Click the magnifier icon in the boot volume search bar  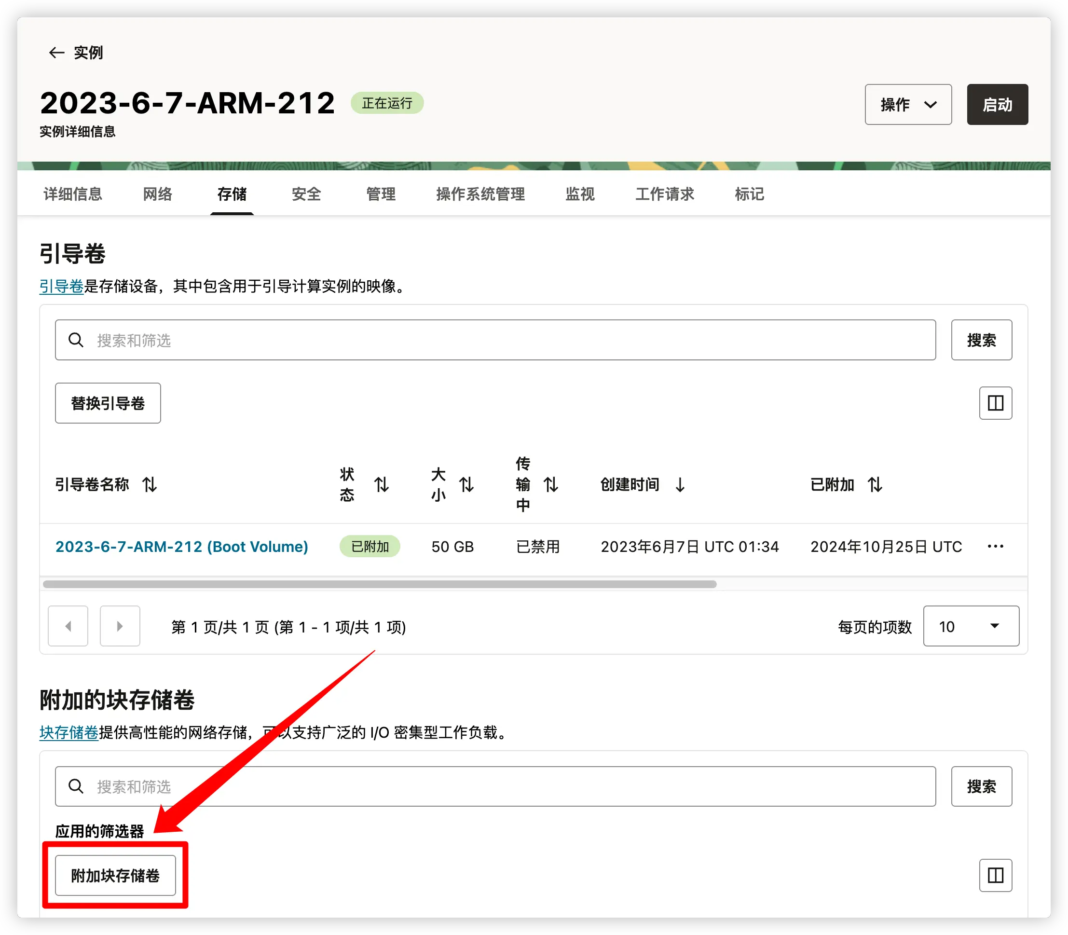76,340
